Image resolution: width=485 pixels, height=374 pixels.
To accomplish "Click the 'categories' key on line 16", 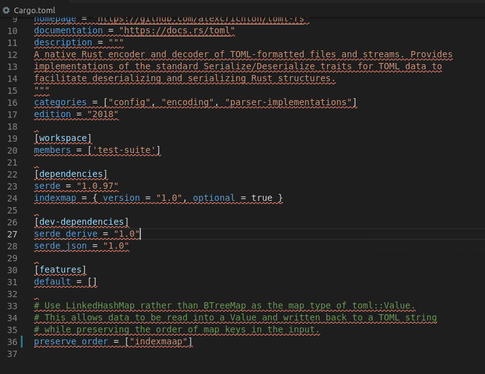I will tap(60, 102).
